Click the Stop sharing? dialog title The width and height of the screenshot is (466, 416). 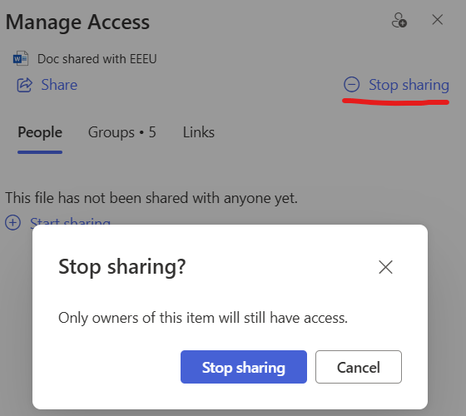(121, 266)
